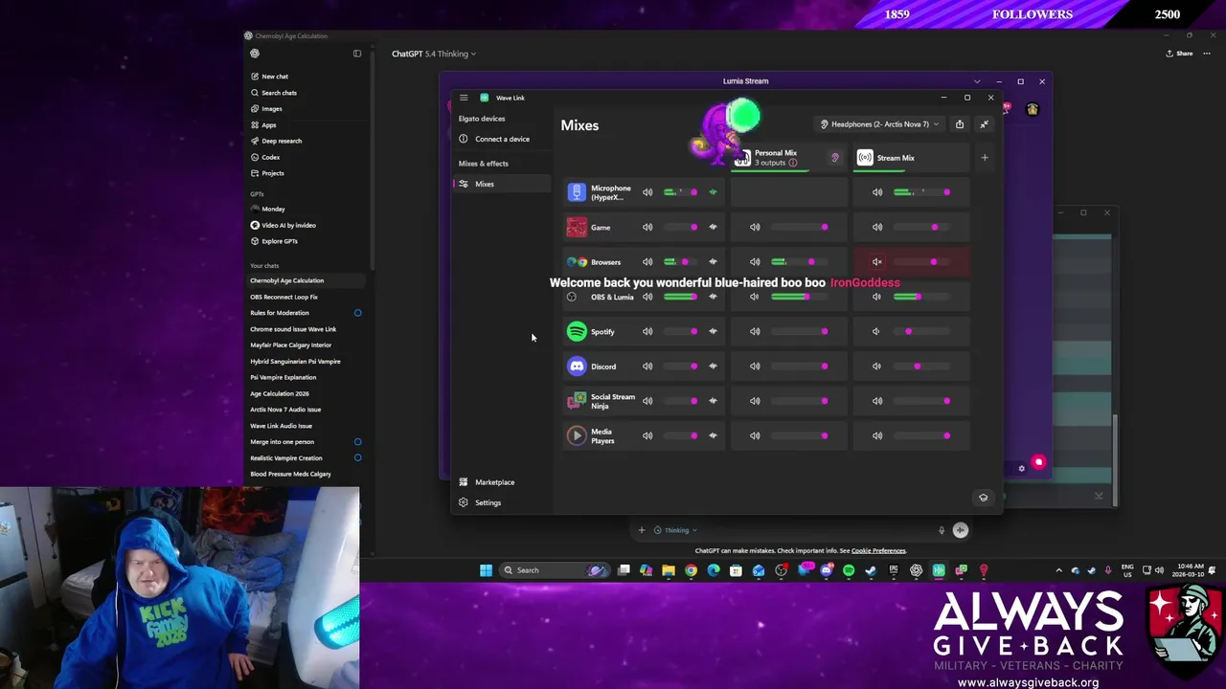Mute Media Players in Personal Mix
The image size is (1226, 689).
755,435
